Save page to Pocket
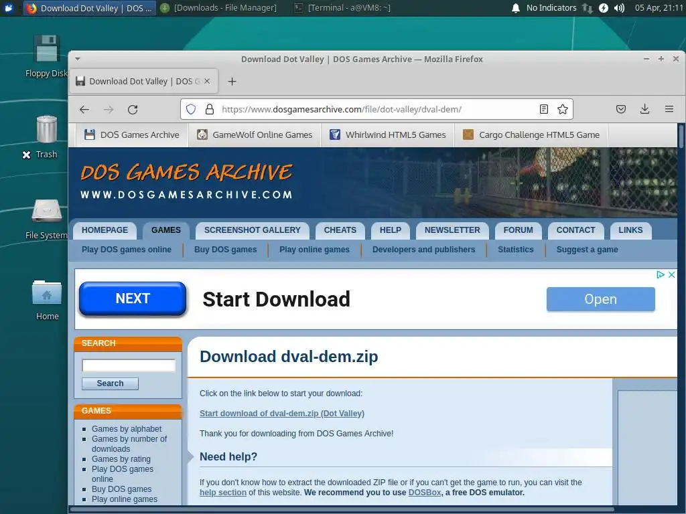 click(x=621, y=109)
